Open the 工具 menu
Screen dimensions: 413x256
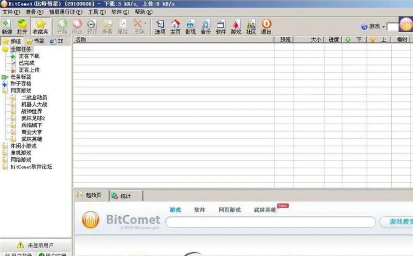click(x=97, y=12)
